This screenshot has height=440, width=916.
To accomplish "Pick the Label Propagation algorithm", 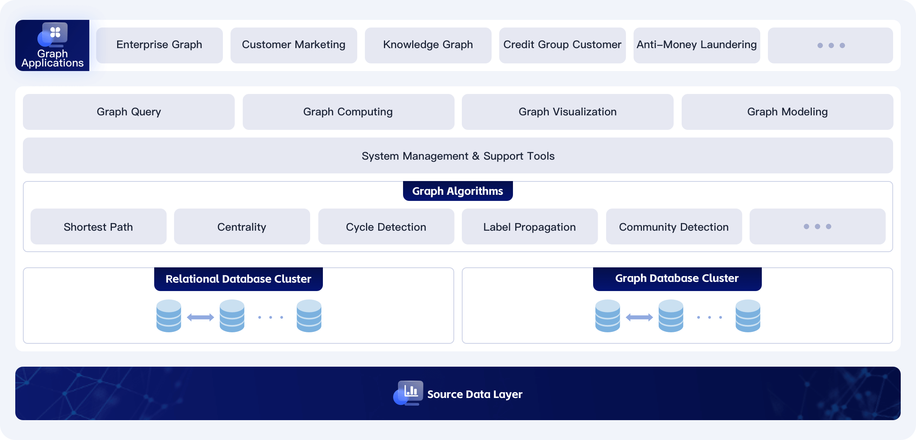I will click(530, 226).
